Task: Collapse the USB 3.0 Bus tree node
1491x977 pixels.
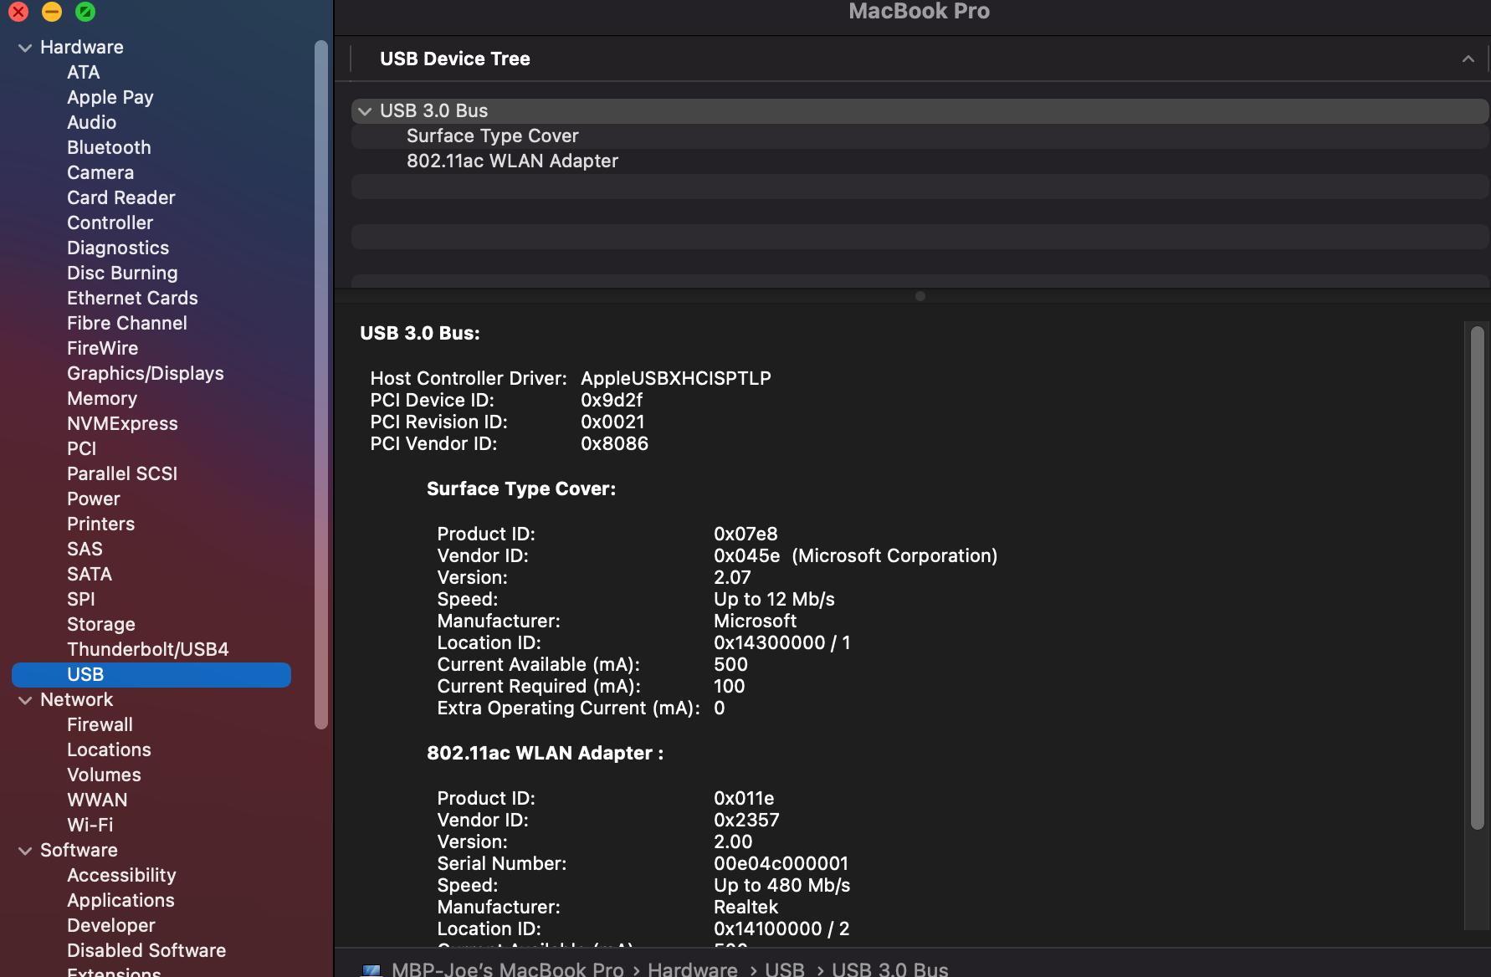Action: (x=365, y=111)
